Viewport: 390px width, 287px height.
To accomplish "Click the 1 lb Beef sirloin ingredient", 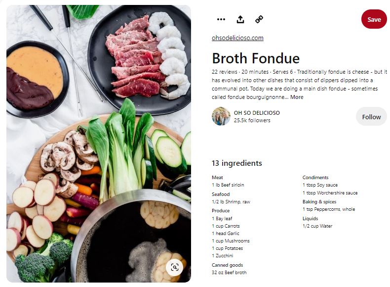I will pyautogui.click(x=228, y=185).
